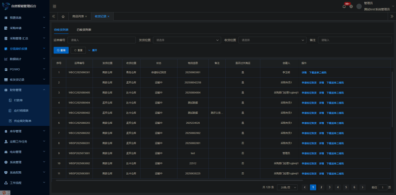
Task: Click the 运单编号 input field
Action: pos(101,40)
